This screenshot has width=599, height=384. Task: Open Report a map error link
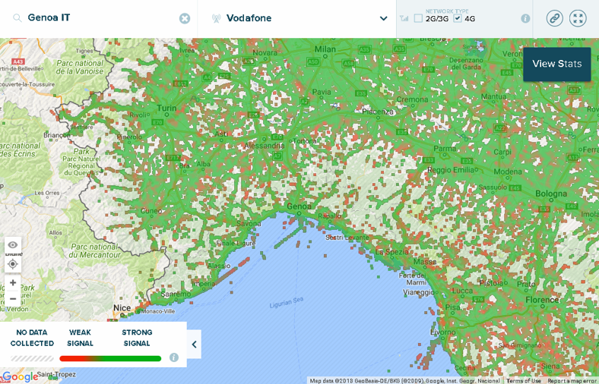(x=572, y=380)
